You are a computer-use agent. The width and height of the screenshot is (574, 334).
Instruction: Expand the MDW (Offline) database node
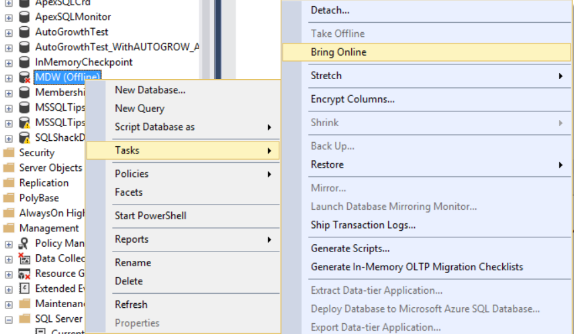click(x=9, y=77)
